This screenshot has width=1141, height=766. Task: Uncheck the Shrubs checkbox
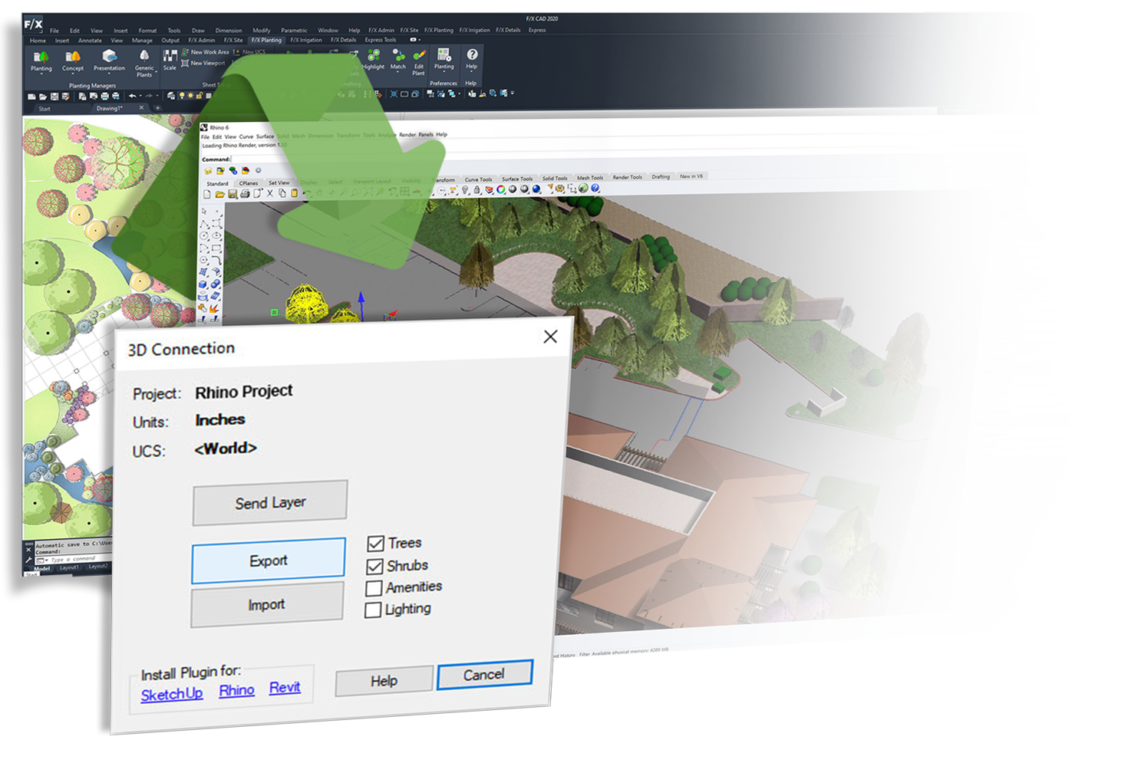coord(374,567)
